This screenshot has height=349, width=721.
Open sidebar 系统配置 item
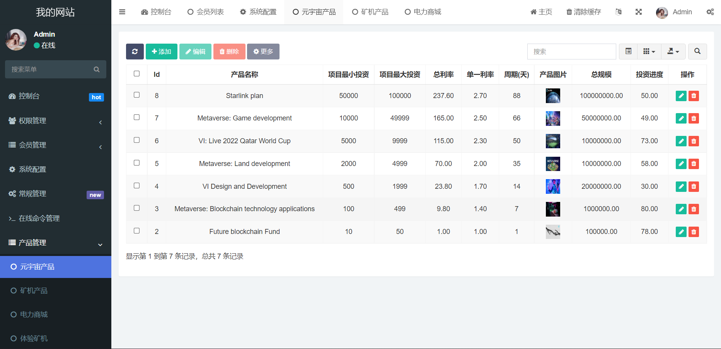pos(56,169)
